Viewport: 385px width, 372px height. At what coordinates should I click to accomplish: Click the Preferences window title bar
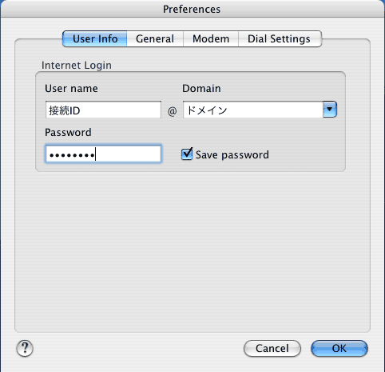(x=192, y=9)
